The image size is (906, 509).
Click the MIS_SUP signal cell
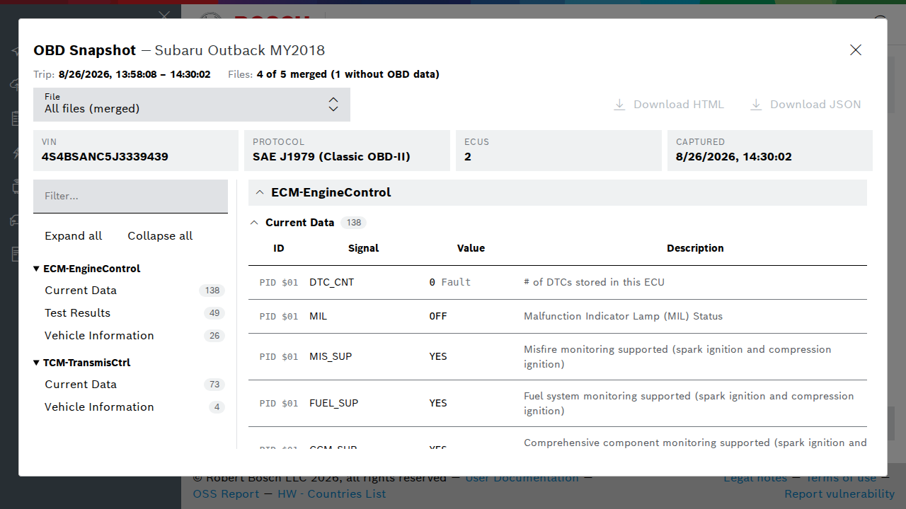331,356
